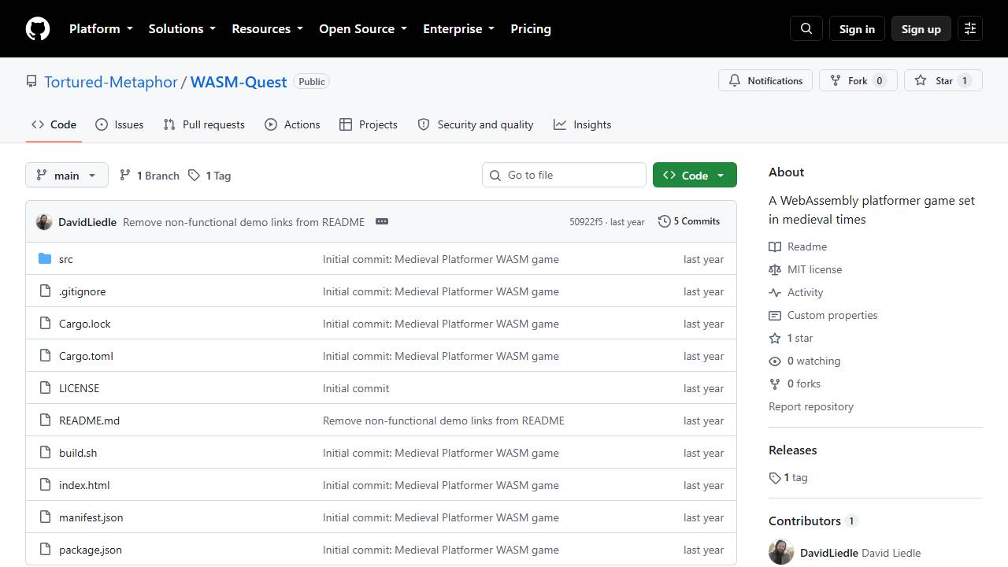Click the bell icon in Notifications button
The image size is (1008, 567).
click(x=735, y=80)
